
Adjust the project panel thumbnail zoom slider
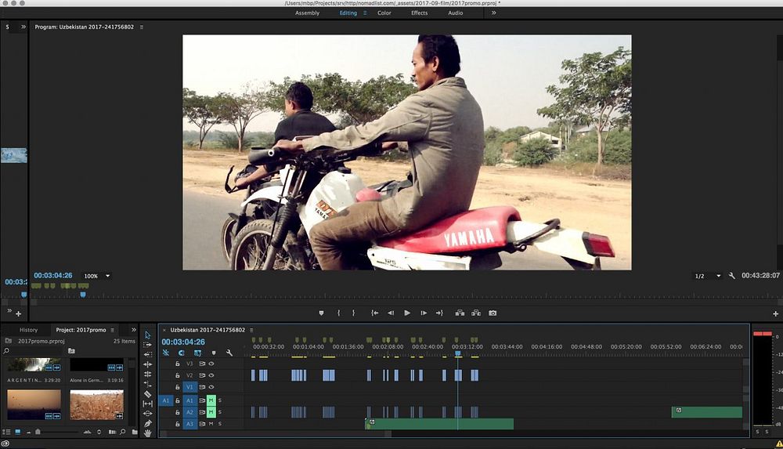[x=37, y=432]
